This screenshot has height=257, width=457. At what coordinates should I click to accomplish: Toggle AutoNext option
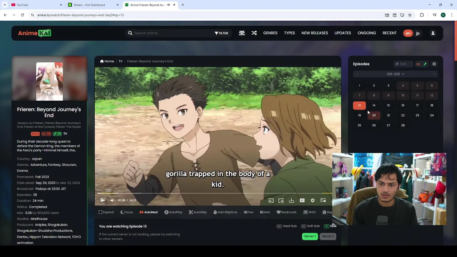point(149,212)
